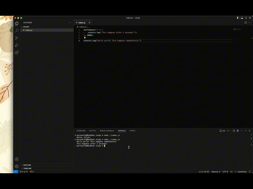Open the zsh terminal profile label
Viewport: 253px width, 189px height.
click(x=222, y=131)
